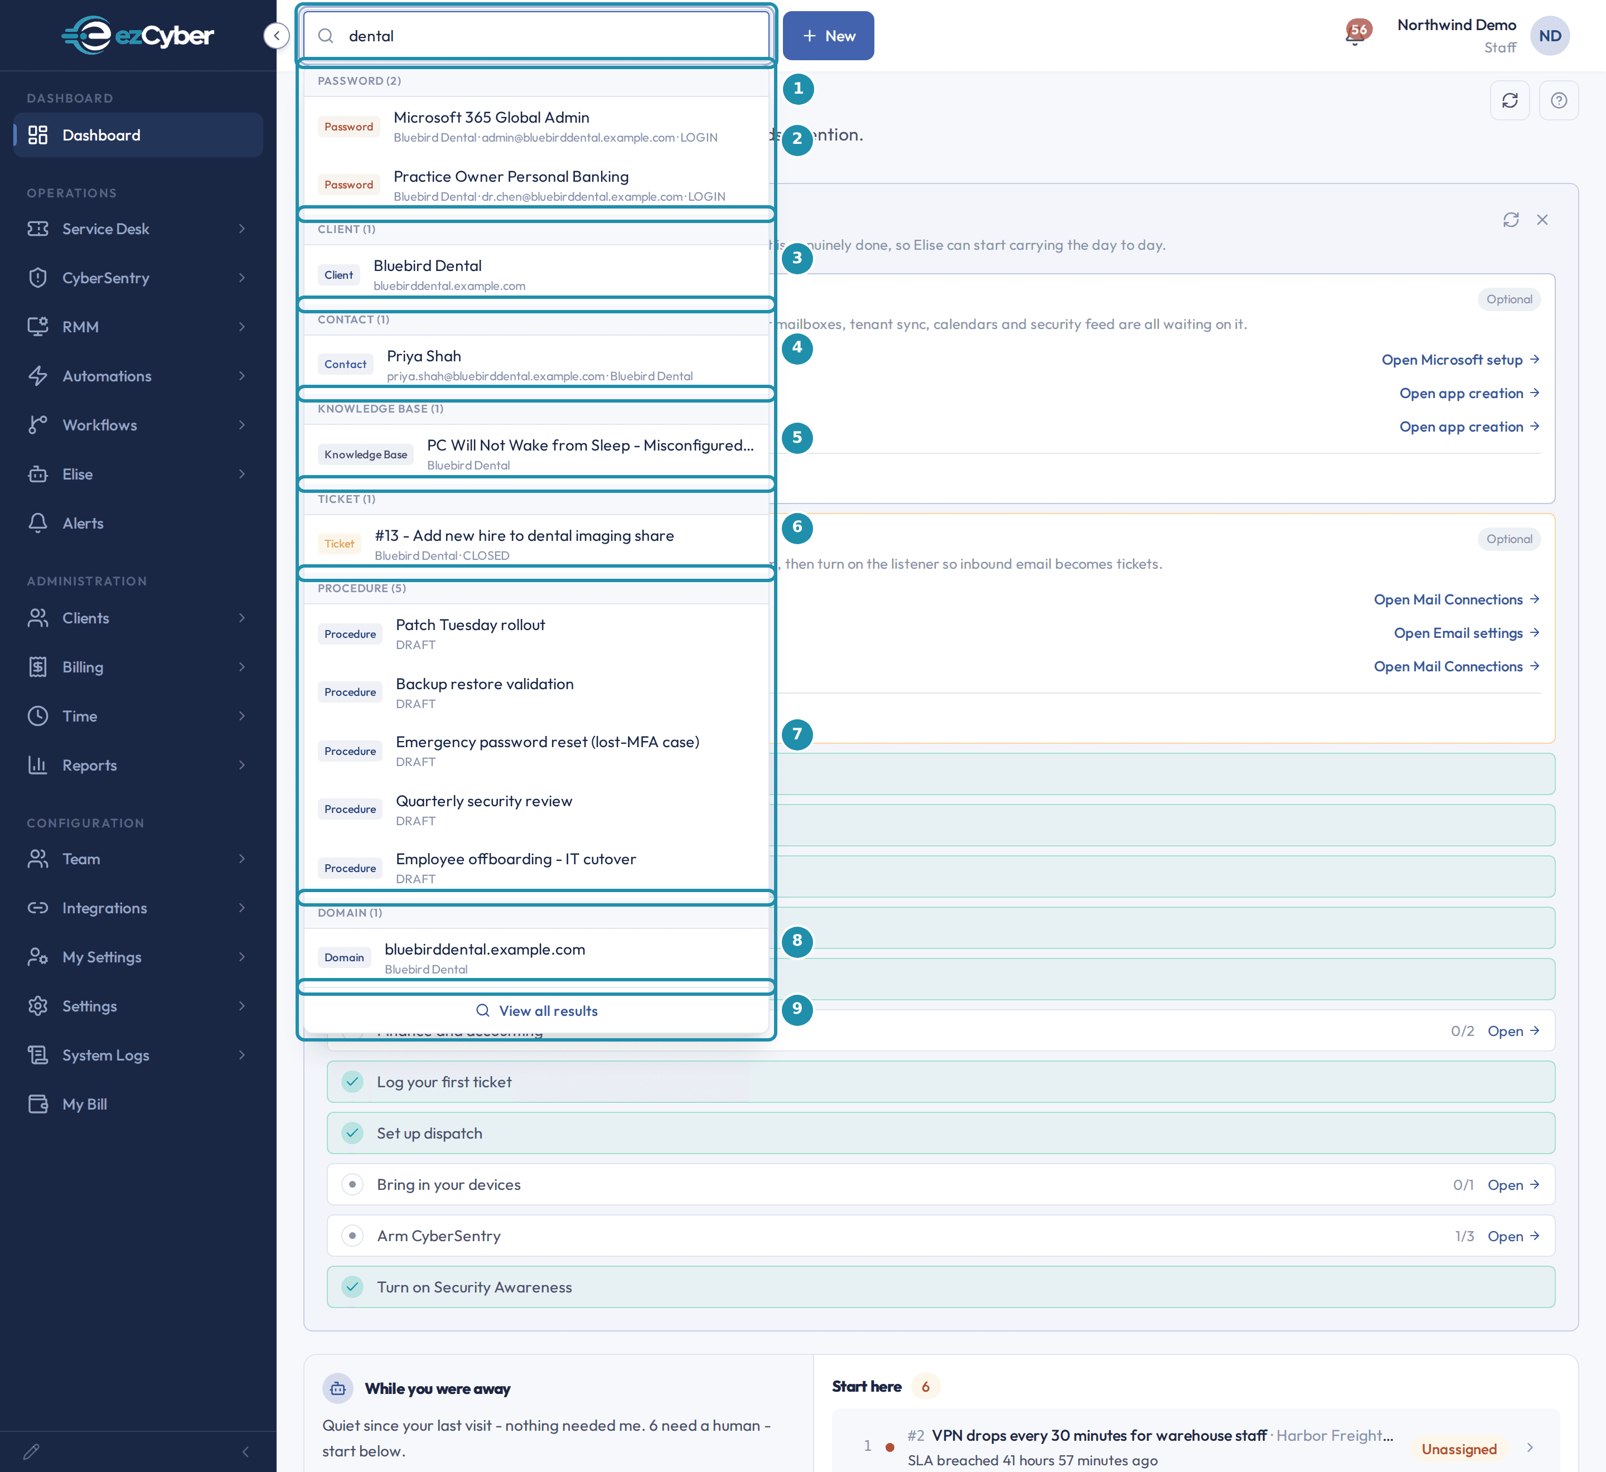This screenshot has width=1606, height=1472.
Task: Open Microsoft setup link
Action: point(1459,360)
